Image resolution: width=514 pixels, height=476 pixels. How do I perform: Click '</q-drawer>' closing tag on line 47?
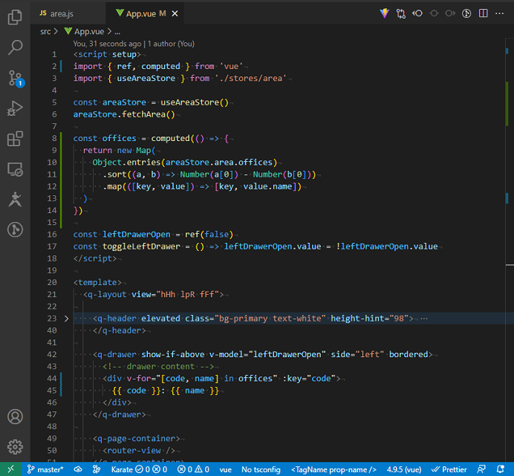120,414
